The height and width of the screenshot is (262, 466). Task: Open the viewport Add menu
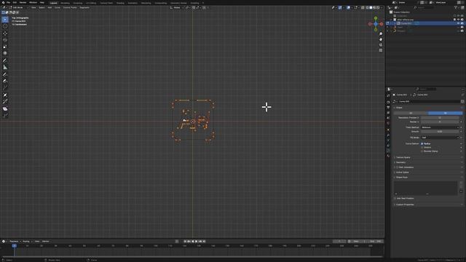[50, 8]
